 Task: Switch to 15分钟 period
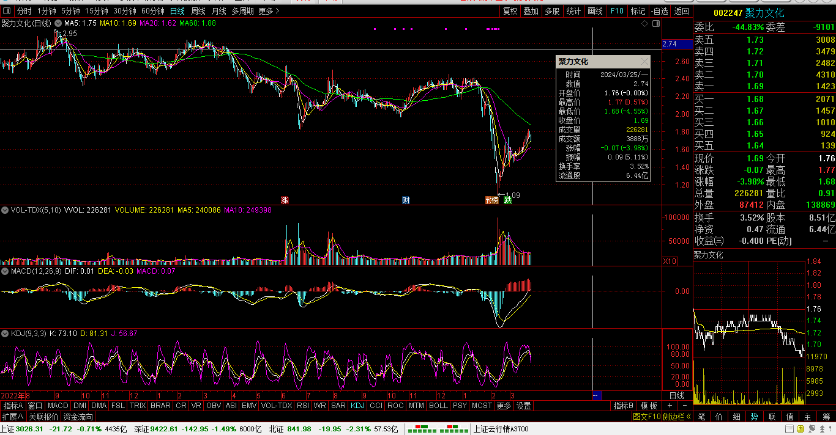[97, 11]
